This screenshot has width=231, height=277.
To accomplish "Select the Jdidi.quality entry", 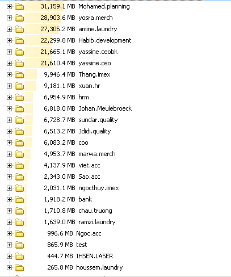I will coord(95,131).
